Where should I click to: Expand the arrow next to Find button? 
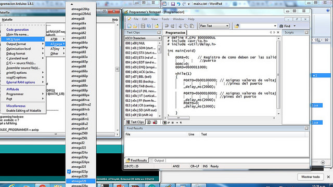pos(294,26)
